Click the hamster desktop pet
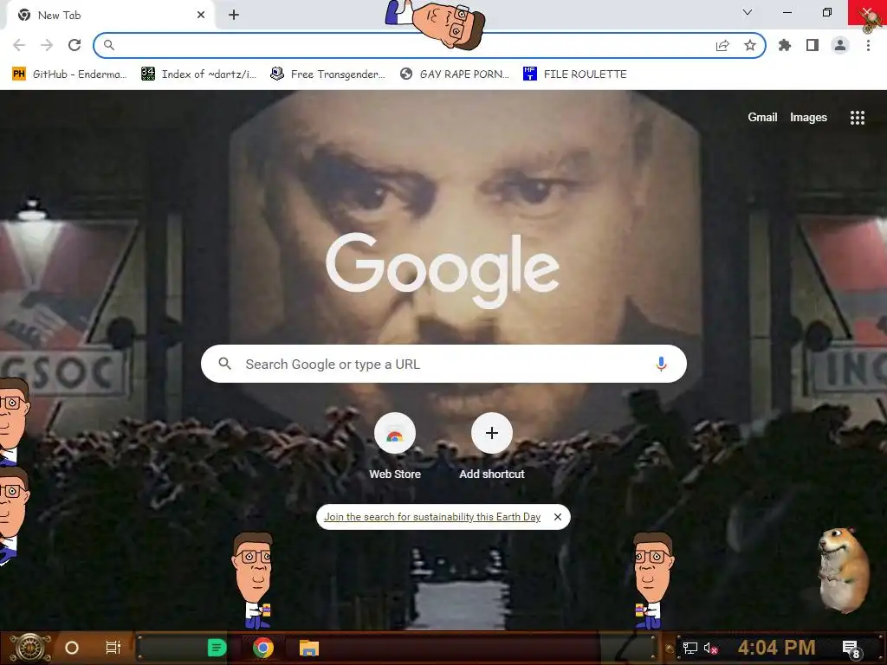The width and height of the screenshot is (887, 665). (844, 569)
